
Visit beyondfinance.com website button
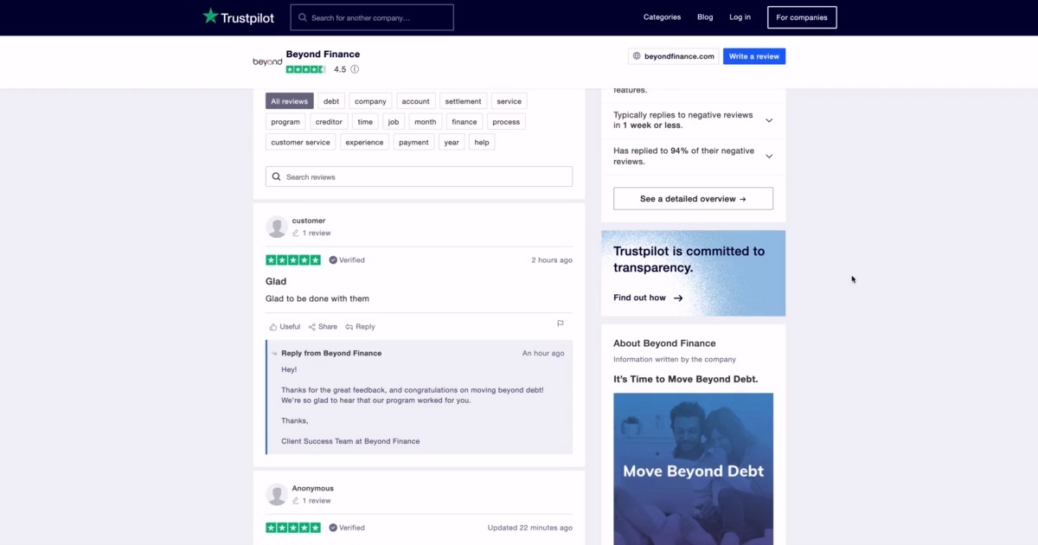coord(674,56)
